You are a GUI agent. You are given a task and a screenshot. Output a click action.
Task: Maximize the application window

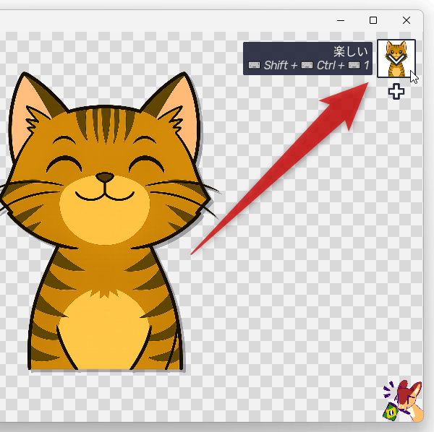[x=373, y=20]
